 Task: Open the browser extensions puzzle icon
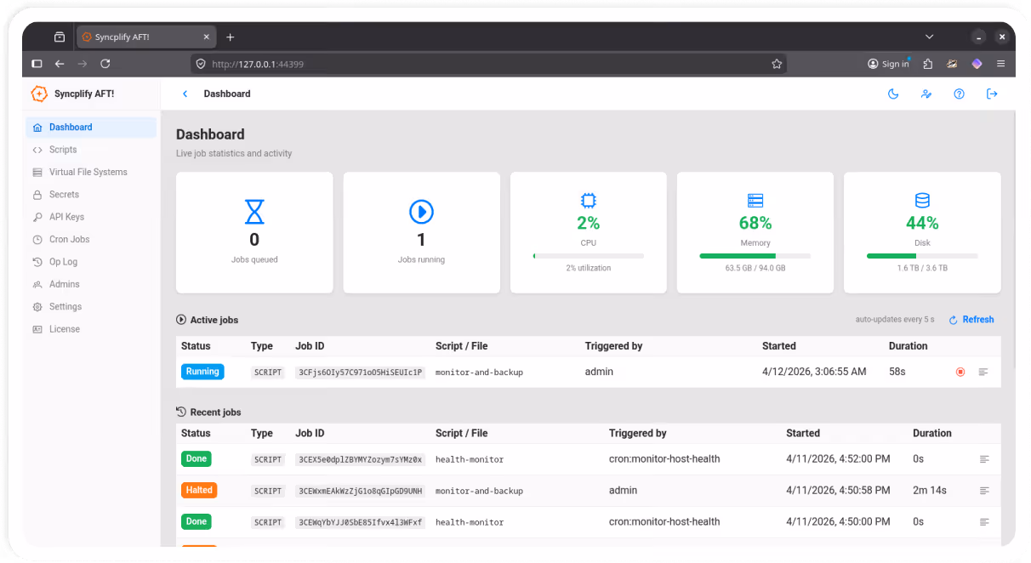(x=928, y=64)
